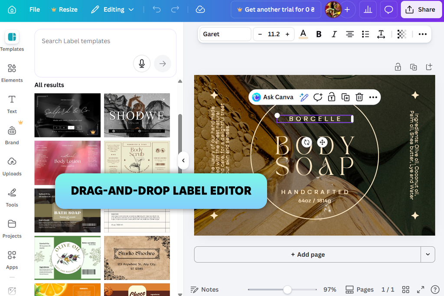Open the Brand sidebar tab

12,135
